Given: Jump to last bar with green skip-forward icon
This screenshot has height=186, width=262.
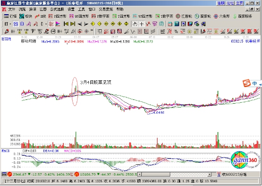Looking at the screenshot, I should click(73, 24).
